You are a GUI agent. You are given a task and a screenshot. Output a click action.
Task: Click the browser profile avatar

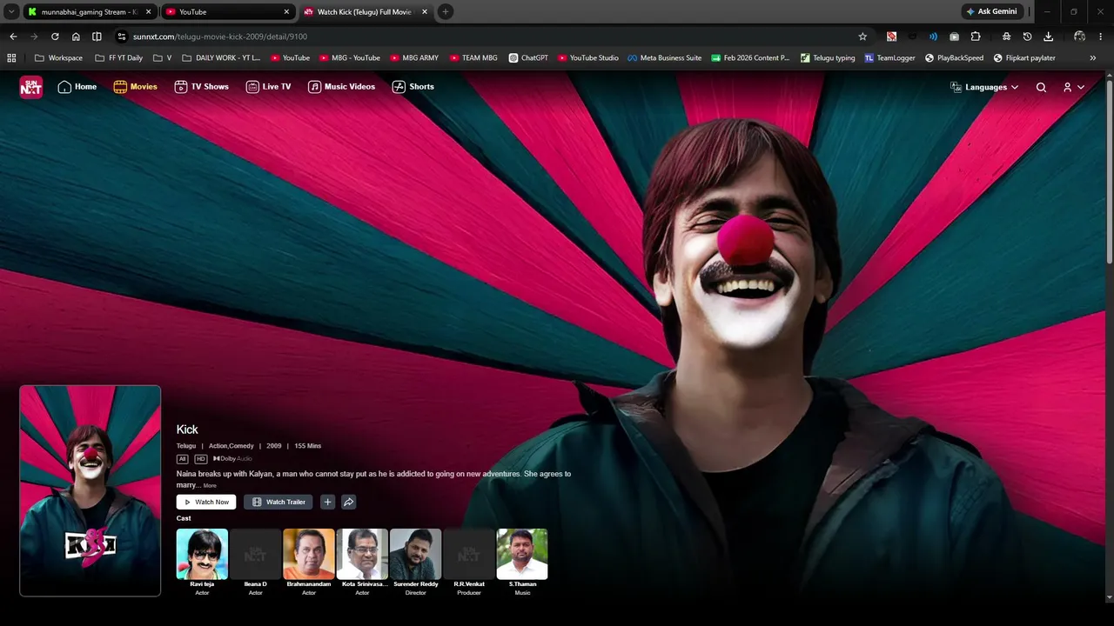pos(1079,37)
